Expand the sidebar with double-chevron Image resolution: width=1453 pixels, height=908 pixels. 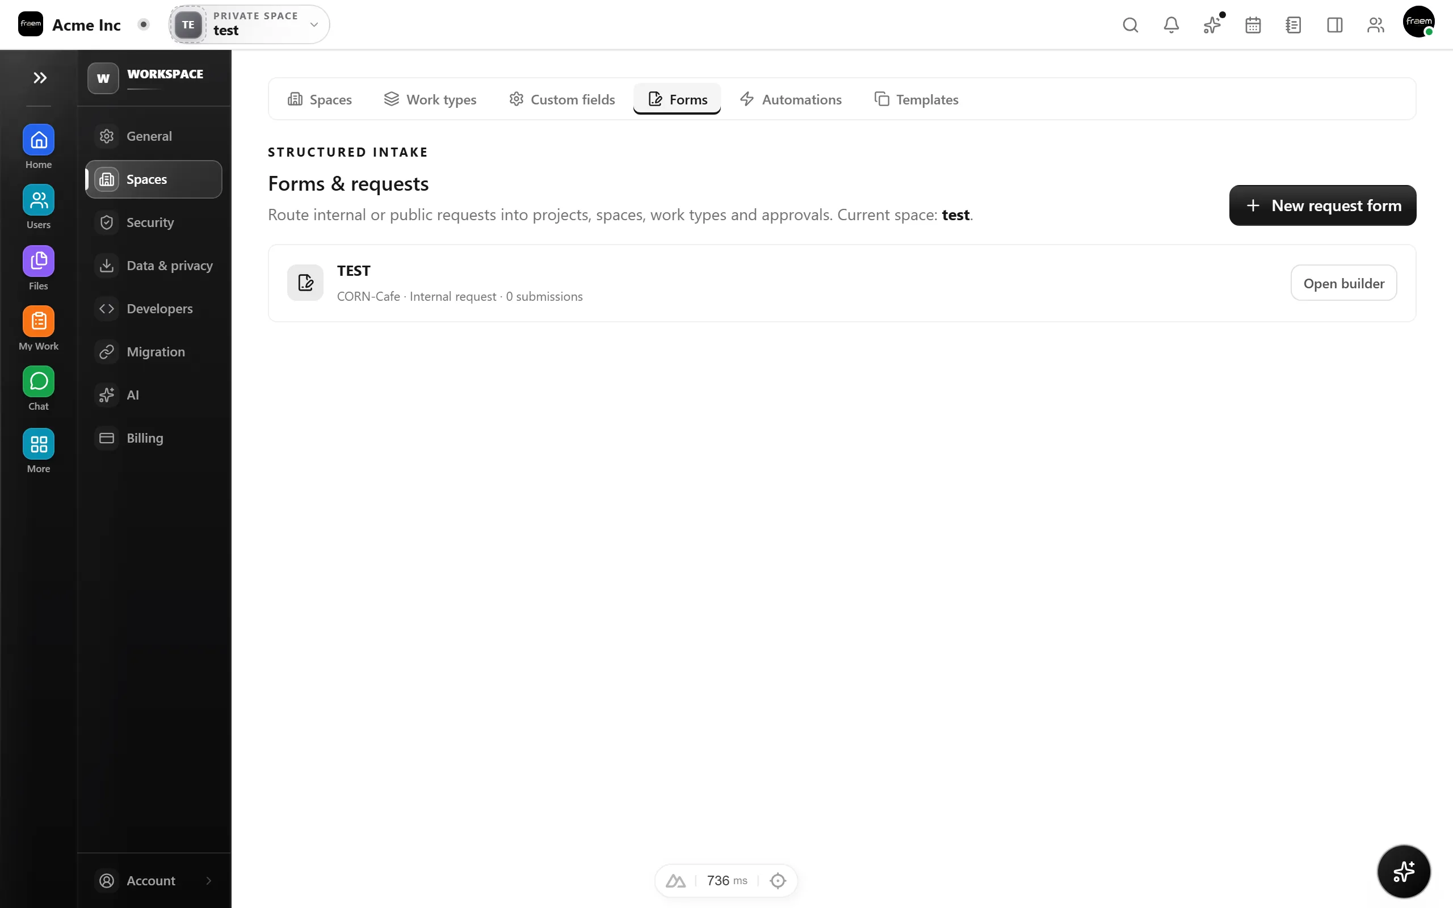tap(40, 78)
